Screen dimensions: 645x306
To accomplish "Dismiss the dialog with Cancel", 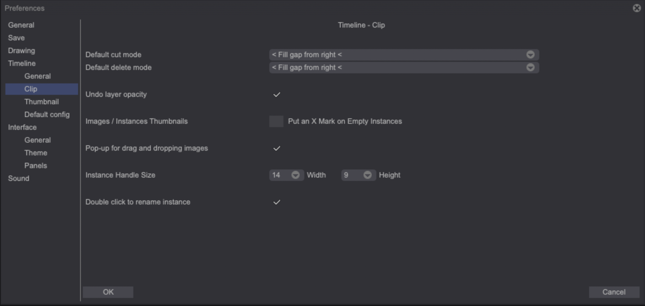I will point(614,292).
